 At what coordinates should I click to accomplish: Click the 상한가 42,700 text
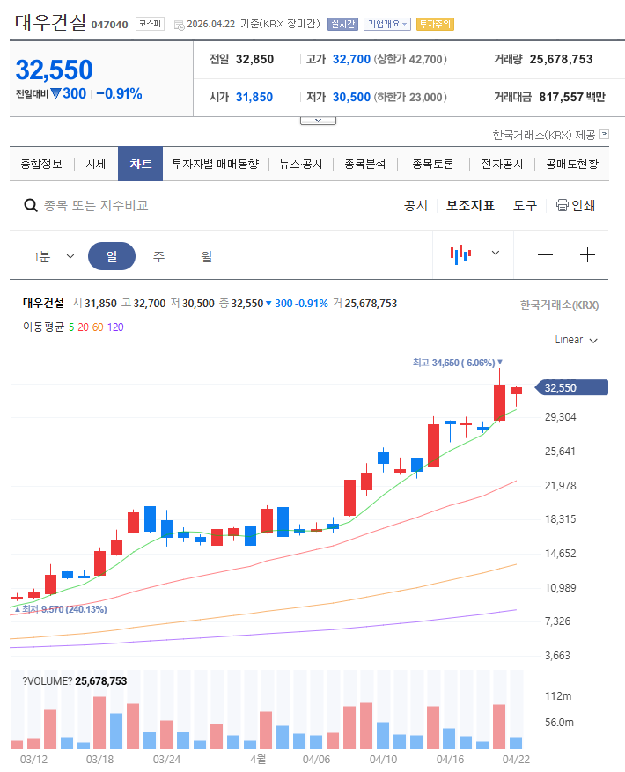click(x=410, y=59)
